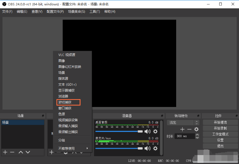239x164 pixels.
Task: Open the 配置文件(P) menu
Action: [55, 12]
